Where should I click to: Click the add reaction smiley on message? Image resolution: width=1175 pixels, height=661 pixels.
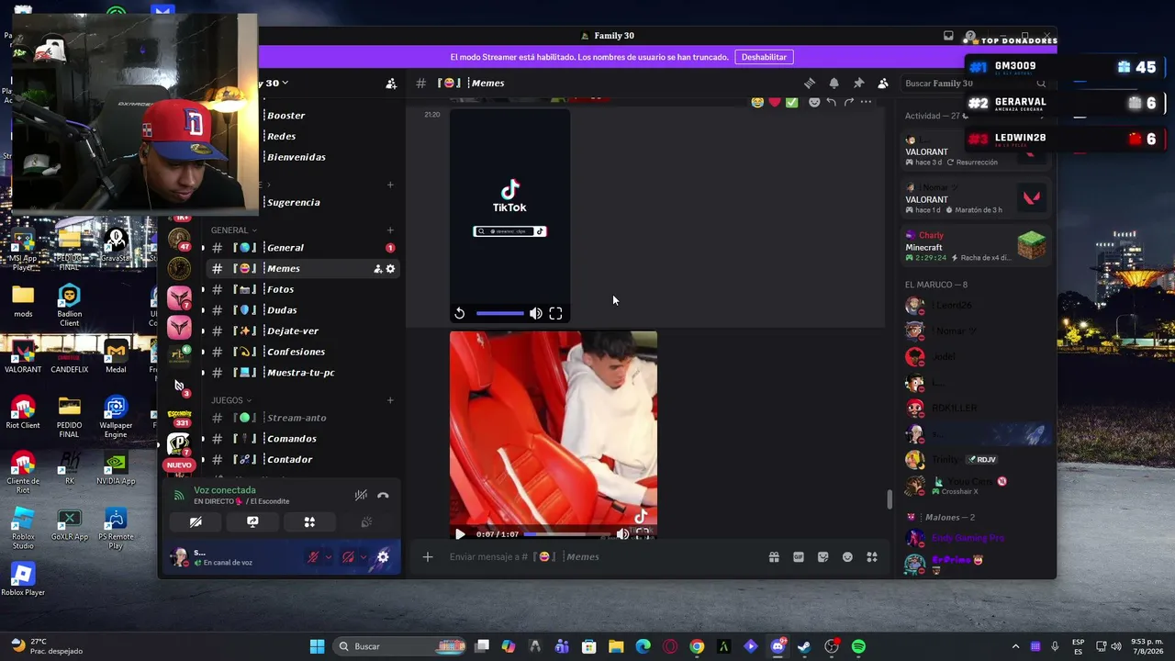pyautogui.click(x=814, y=102)
